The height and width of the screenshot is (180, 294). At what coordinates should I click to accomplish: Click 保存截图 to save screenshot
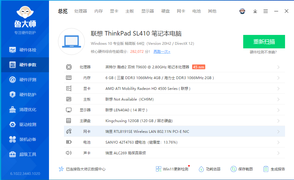(x=241, y=169)
